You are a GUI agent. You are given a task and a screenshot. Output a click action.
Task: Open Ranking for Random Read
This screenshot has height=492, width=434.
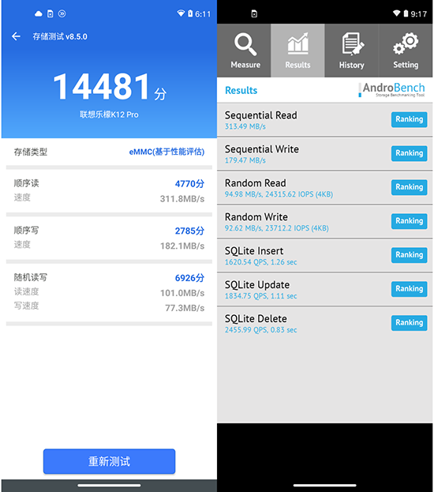click(409, 187)
